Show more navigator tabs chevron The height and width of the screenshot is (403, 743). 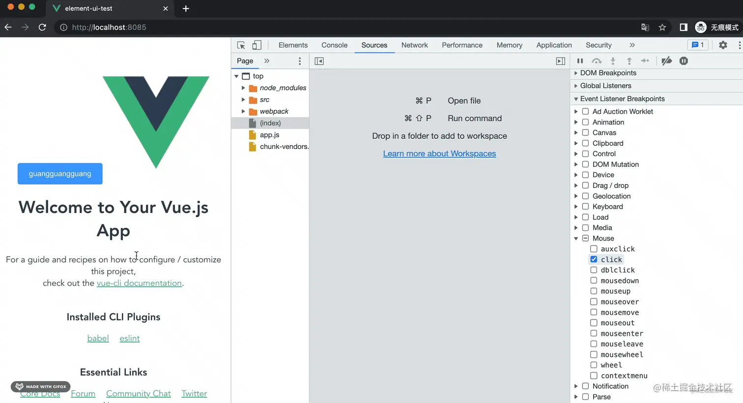(267, 61)
